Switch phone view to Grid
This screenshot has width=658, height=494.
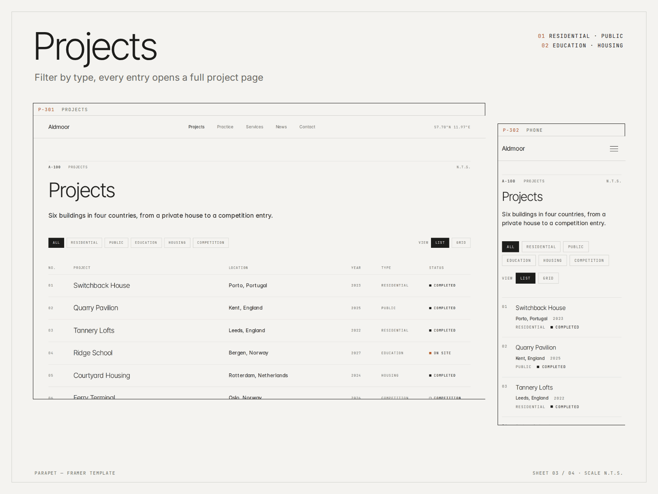[548, 278]
